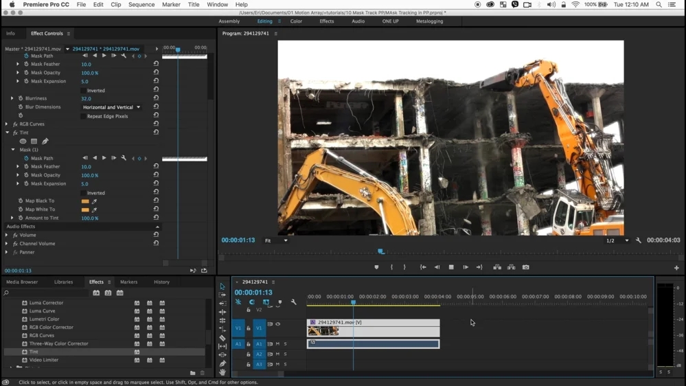
Task: Select the Razor tool
Action: click(x=222, y=338)
